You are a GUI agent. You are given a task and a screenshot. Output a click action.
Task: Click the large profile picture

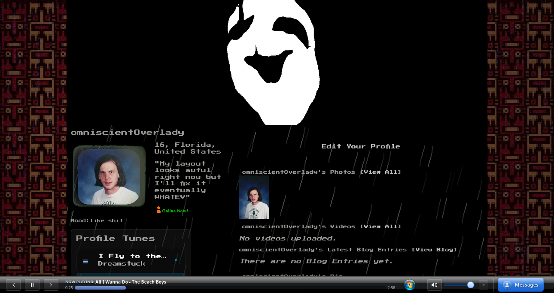(109, 176)
